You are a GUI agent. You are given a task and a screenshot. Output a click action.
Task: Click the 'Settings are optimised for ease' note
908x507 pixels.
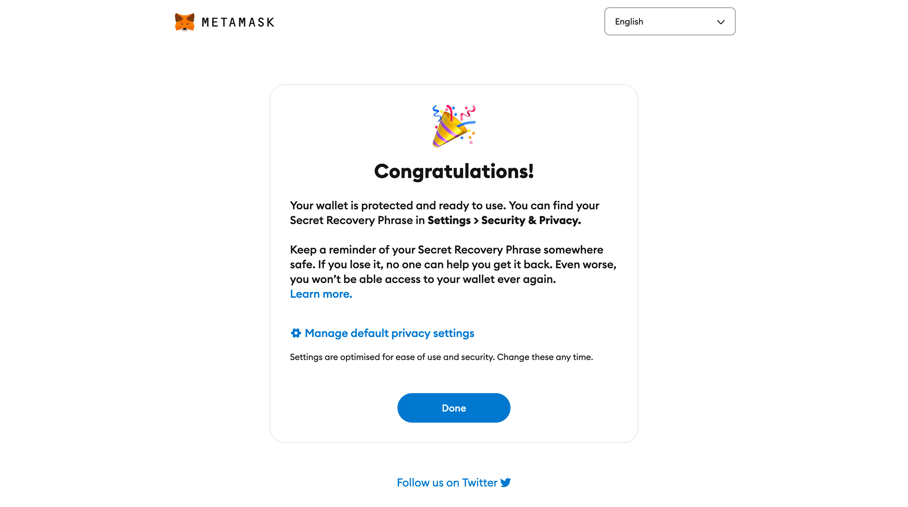pos(441,357)
